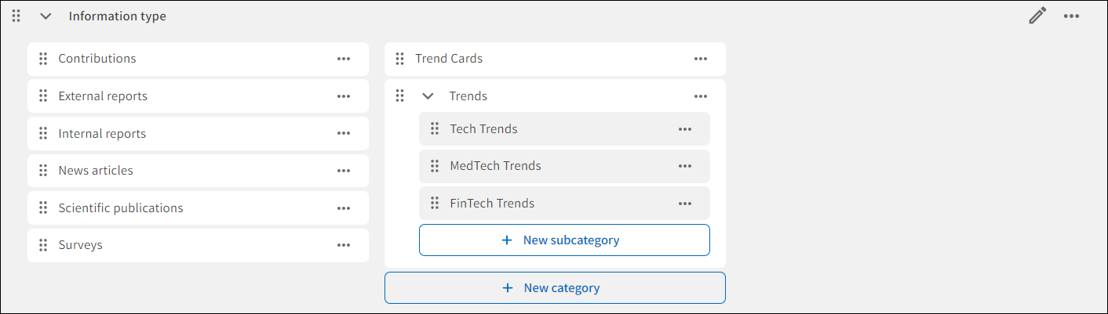The image size is (1108, 314).
Task: Click the pencil edit icon for Information type
Action: (x=1037, y=16)
